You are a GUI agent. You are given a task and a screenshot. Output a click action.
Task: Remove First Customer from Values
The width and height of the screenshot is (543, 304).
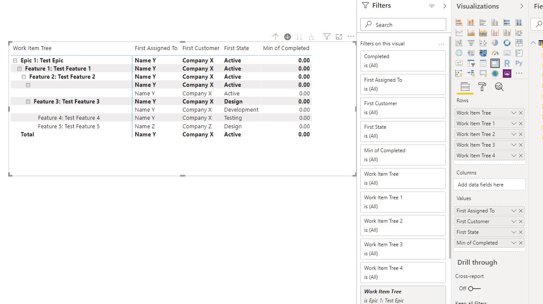(521, 221)
